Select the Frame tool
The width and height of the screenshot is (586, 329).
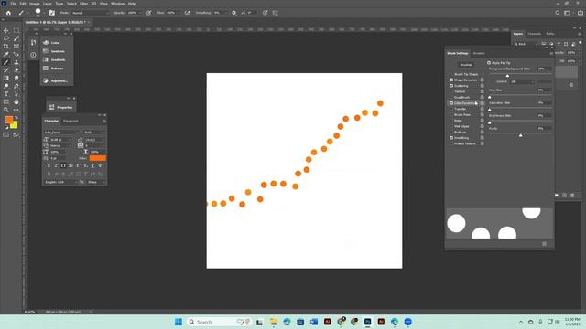click(x=16, y=47)
